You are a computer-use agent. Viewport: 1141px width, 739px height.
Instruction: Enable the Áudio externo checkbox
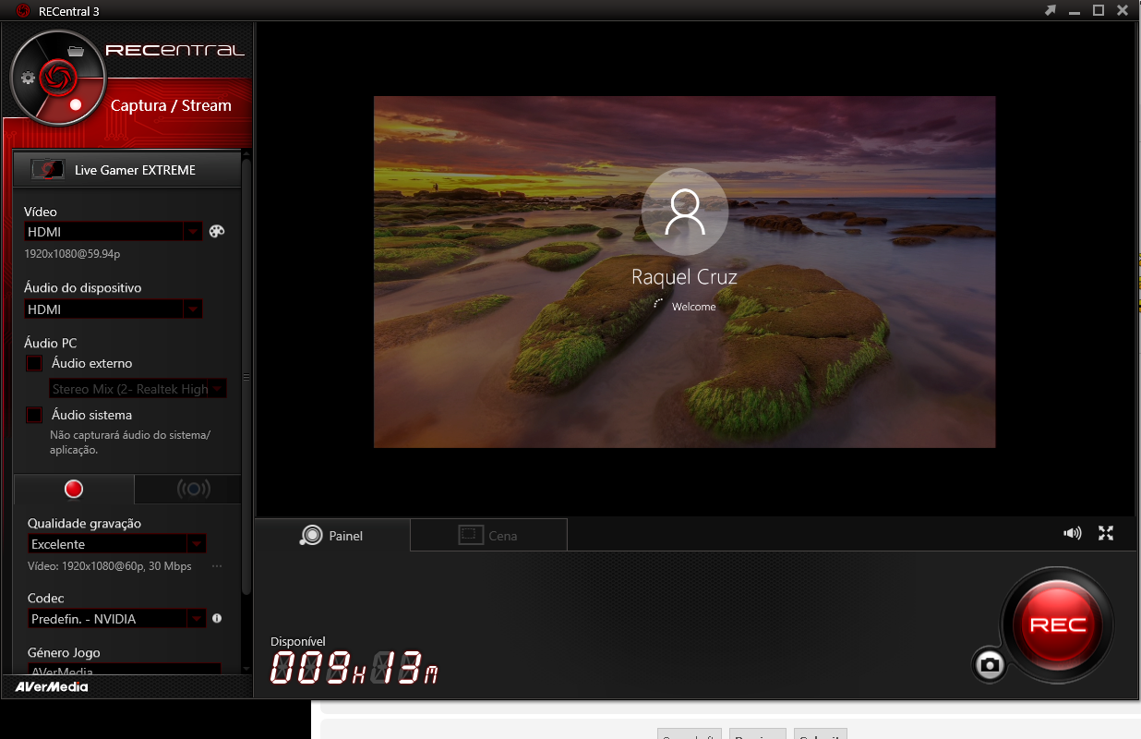tap(34, 363)
